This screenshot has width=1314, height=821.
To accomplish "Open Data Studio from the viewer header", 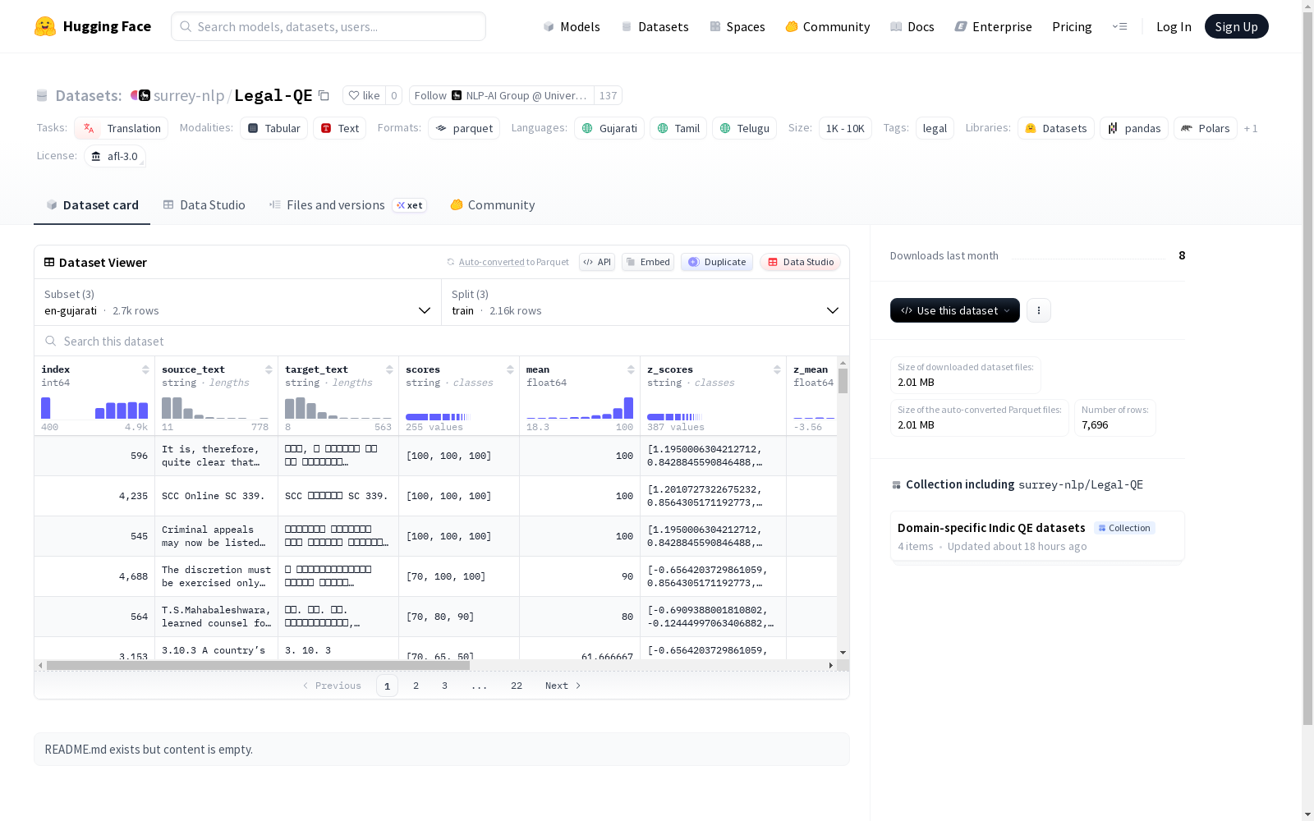I will (x=800, y=262).
